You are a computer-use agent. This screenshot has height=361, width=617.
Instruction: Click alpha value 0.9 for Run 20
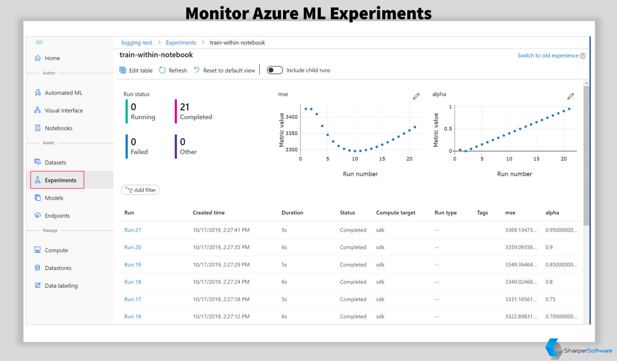click(549, 247)
